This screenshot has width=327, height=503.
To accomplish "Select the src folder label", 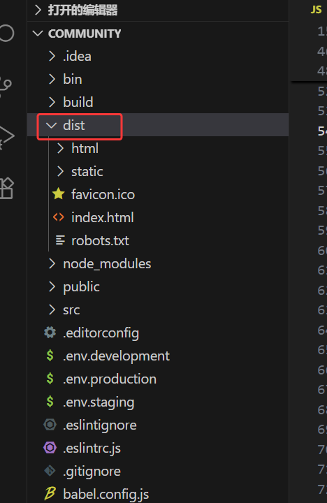I will click(x=71, y=310).
